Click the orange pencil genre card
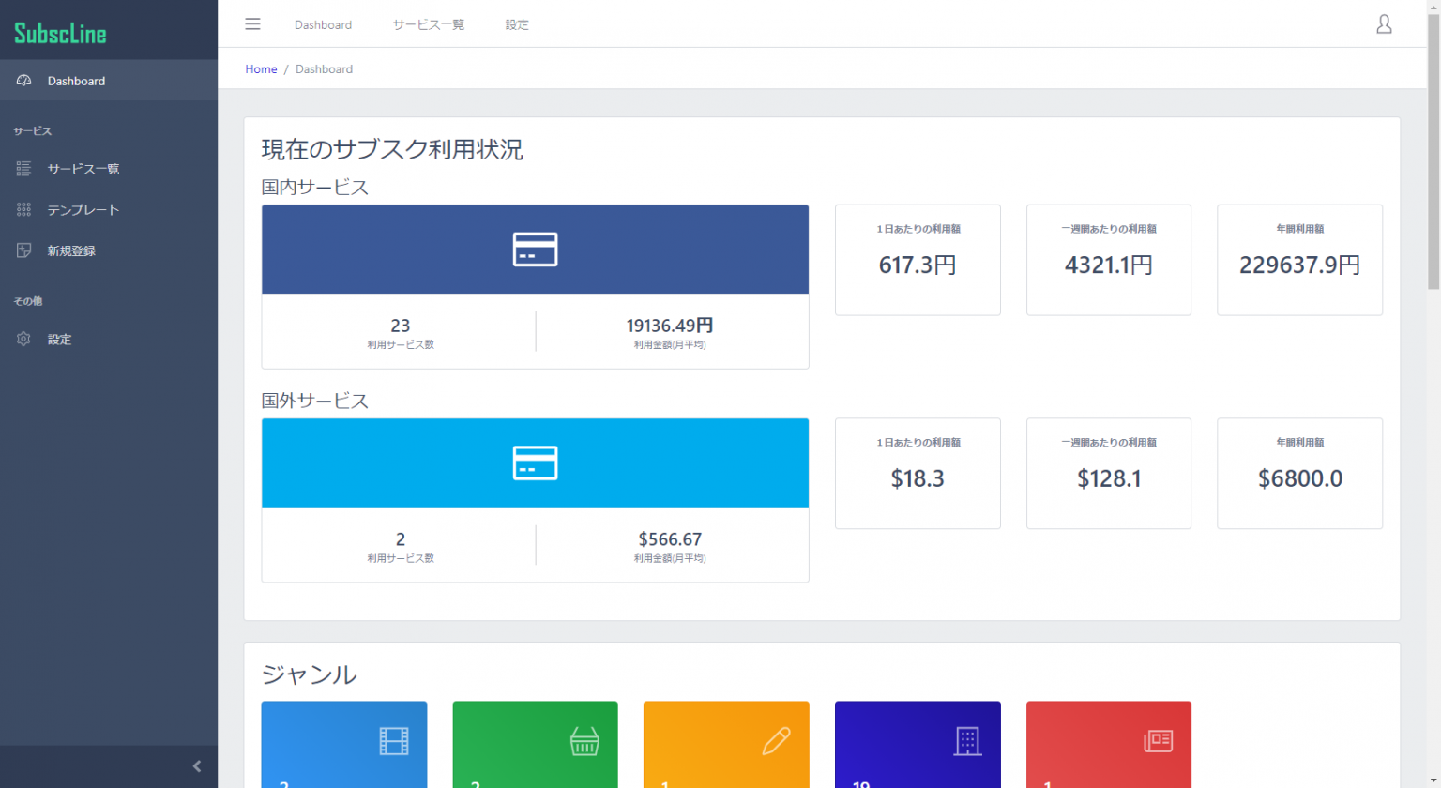This screenshot has width=1441, height=788. coord(726,744)
